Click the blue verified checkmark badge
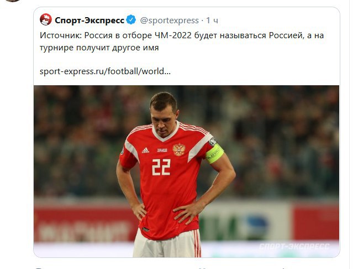The image size is (358, 269). pos(131,19)
